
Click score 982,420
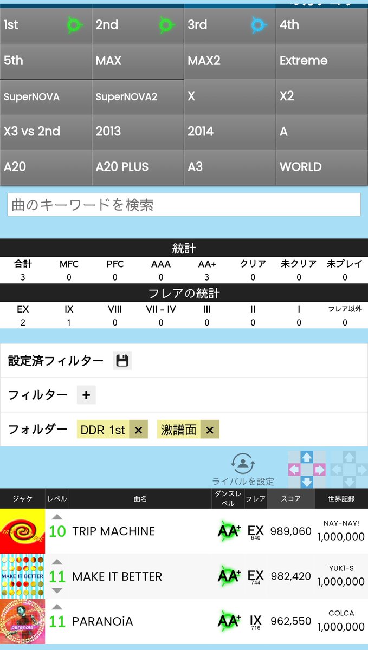coord(291,576)
